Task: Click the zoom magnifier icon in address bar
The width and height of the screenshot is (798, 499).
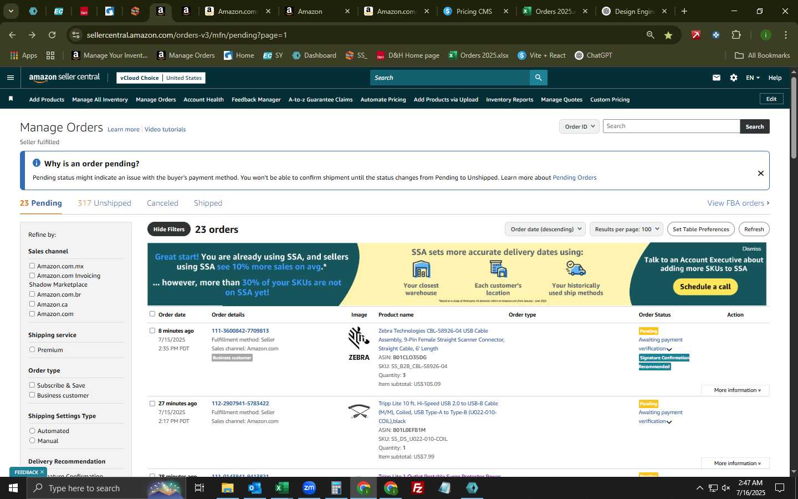Action: point(650,35)
